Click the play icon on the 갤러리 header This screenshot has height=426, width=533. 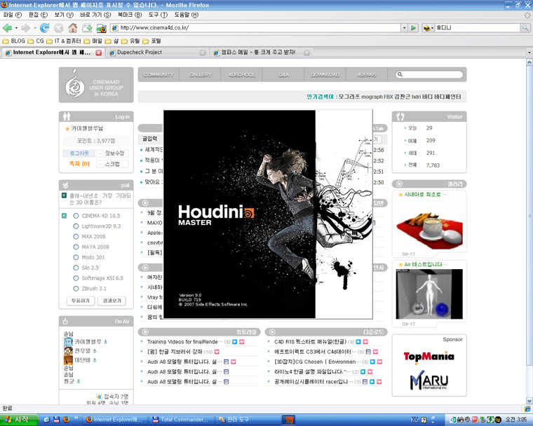[x=400, y=184]
